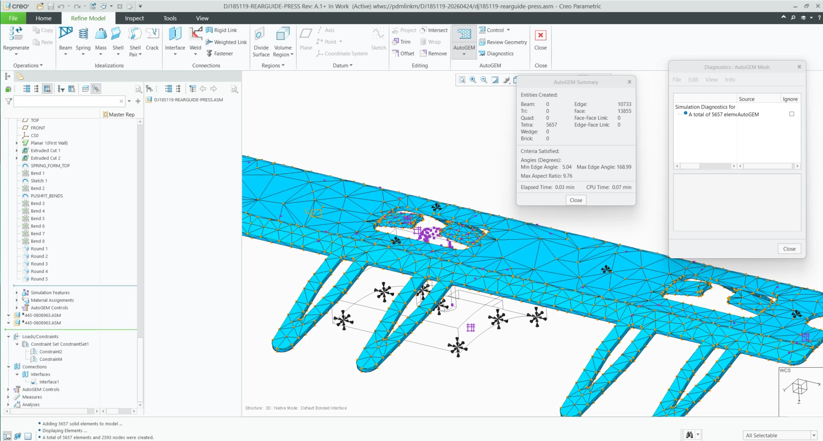This screenshot has width=823, height=441.
Task: Select the SPRING_FORM_TOP feature
Action: (50, 166)
